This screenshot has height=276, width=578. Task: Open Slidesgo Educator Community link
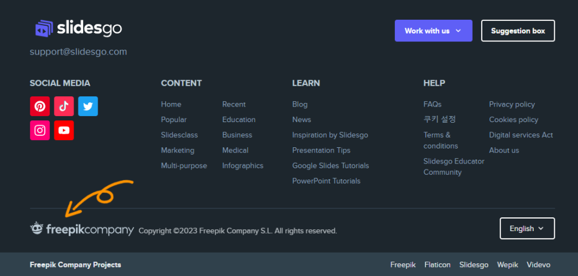click(454, 167)
